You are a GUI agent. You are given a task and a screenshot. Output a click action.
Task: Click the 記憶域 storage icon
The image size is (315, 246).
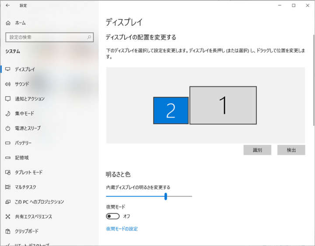[x=8, y=158]
